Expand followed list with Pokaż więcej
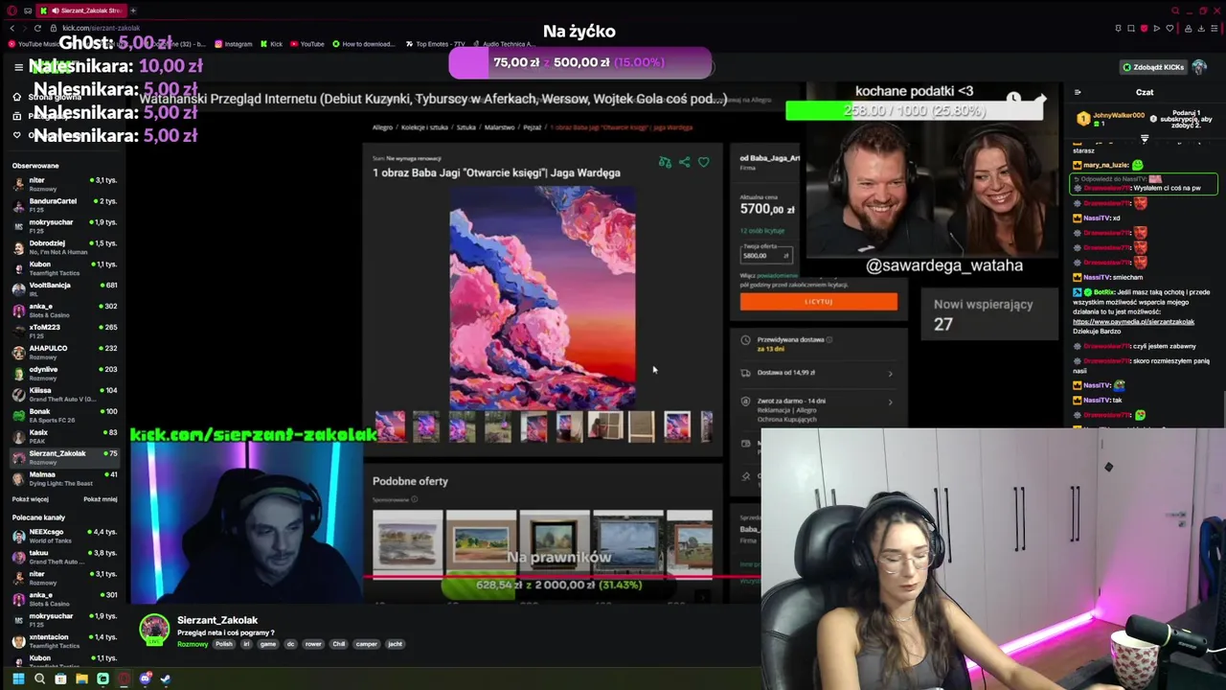 point(30,499)
